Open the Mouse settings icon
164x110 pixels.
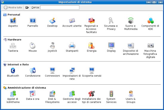[x=33, y=46]
